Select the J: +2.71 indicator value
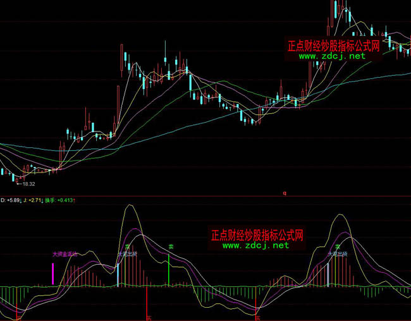Image resolution: width=411 pixels, height=321 pixels. tap(37, 200)
